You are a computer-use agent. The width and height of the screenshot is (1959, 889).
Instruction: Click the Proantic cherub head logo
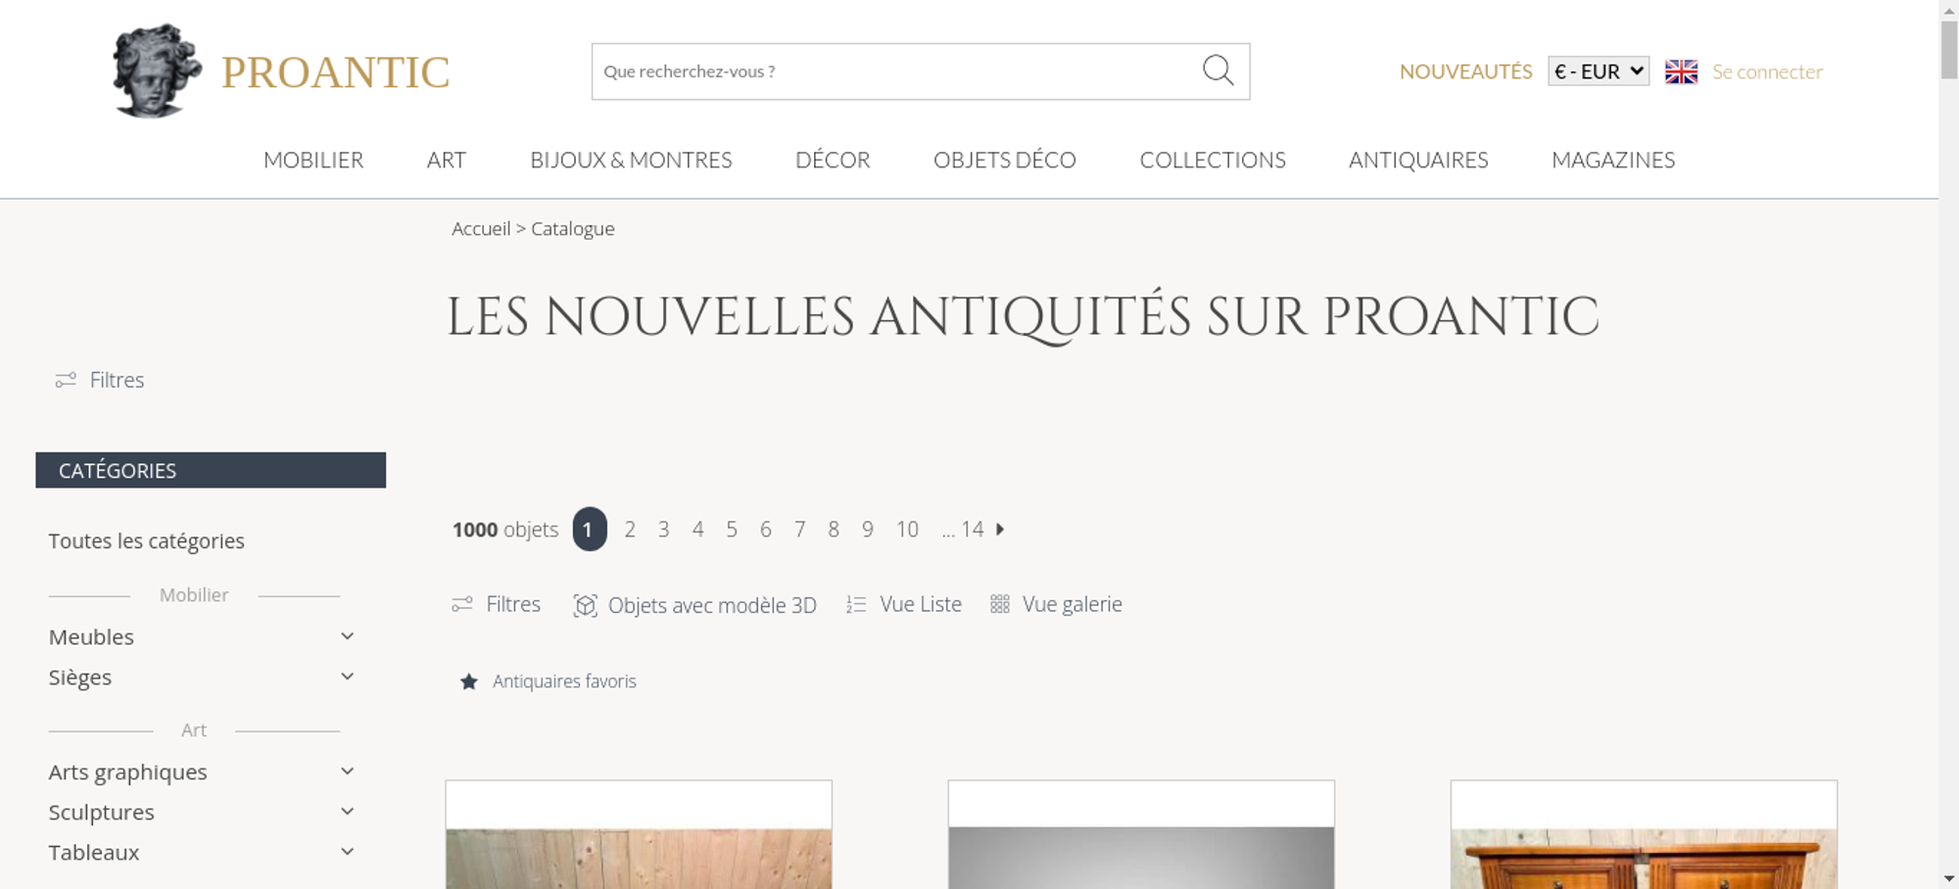tap(157, 71)
